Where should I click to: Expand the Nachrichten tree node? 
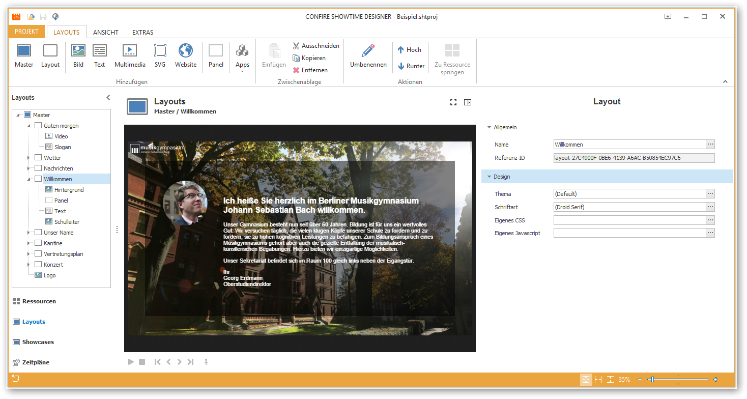pos(28,168)
